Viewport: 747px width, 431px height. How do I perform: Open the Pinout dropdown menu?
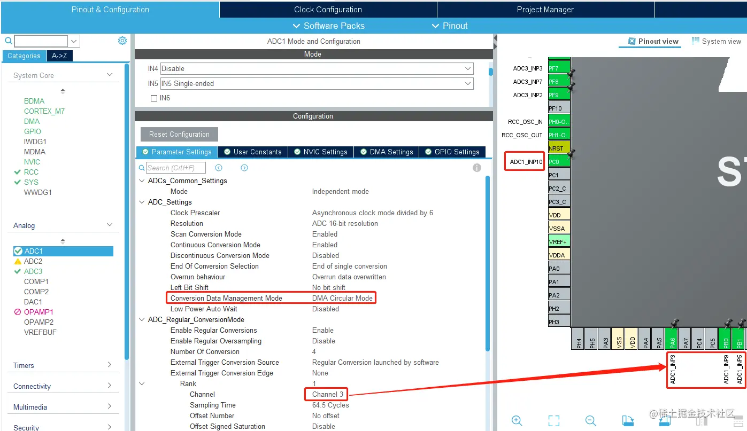tap(449, 26)
